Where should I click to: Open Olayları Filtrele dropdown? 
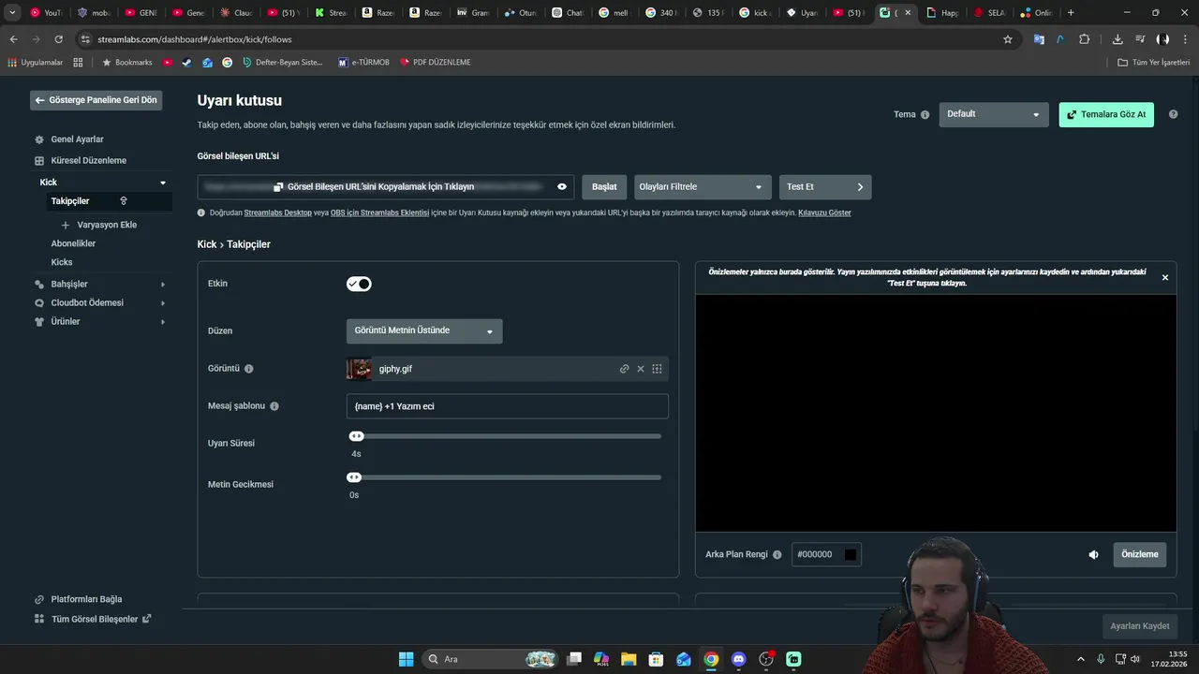pyautogui.click(x=703, y=186)
